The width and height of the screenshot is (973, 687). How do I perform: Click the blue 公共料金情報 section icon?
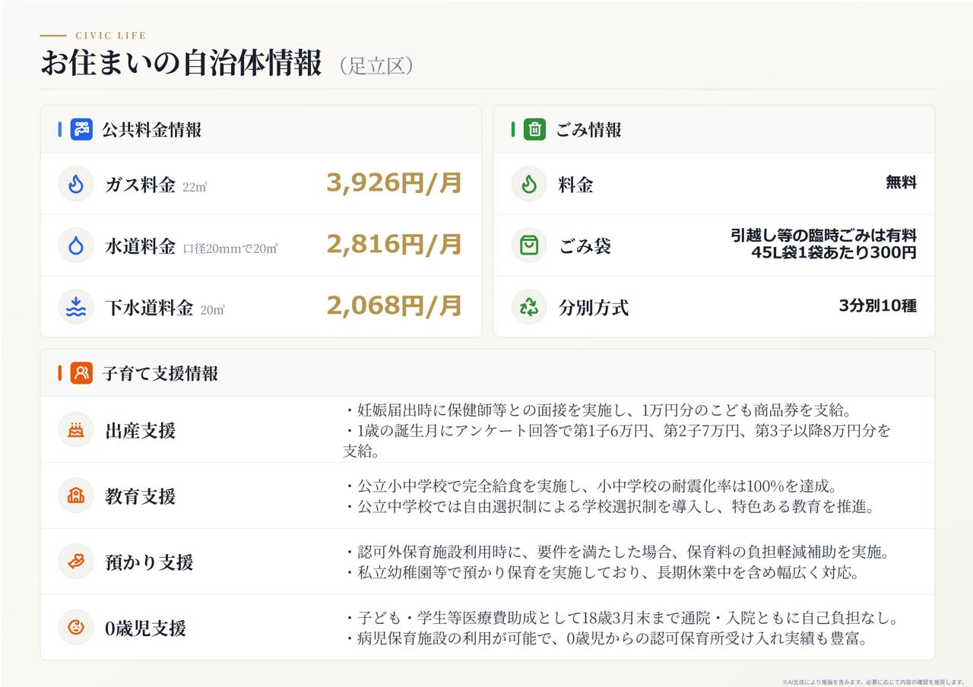81,129
